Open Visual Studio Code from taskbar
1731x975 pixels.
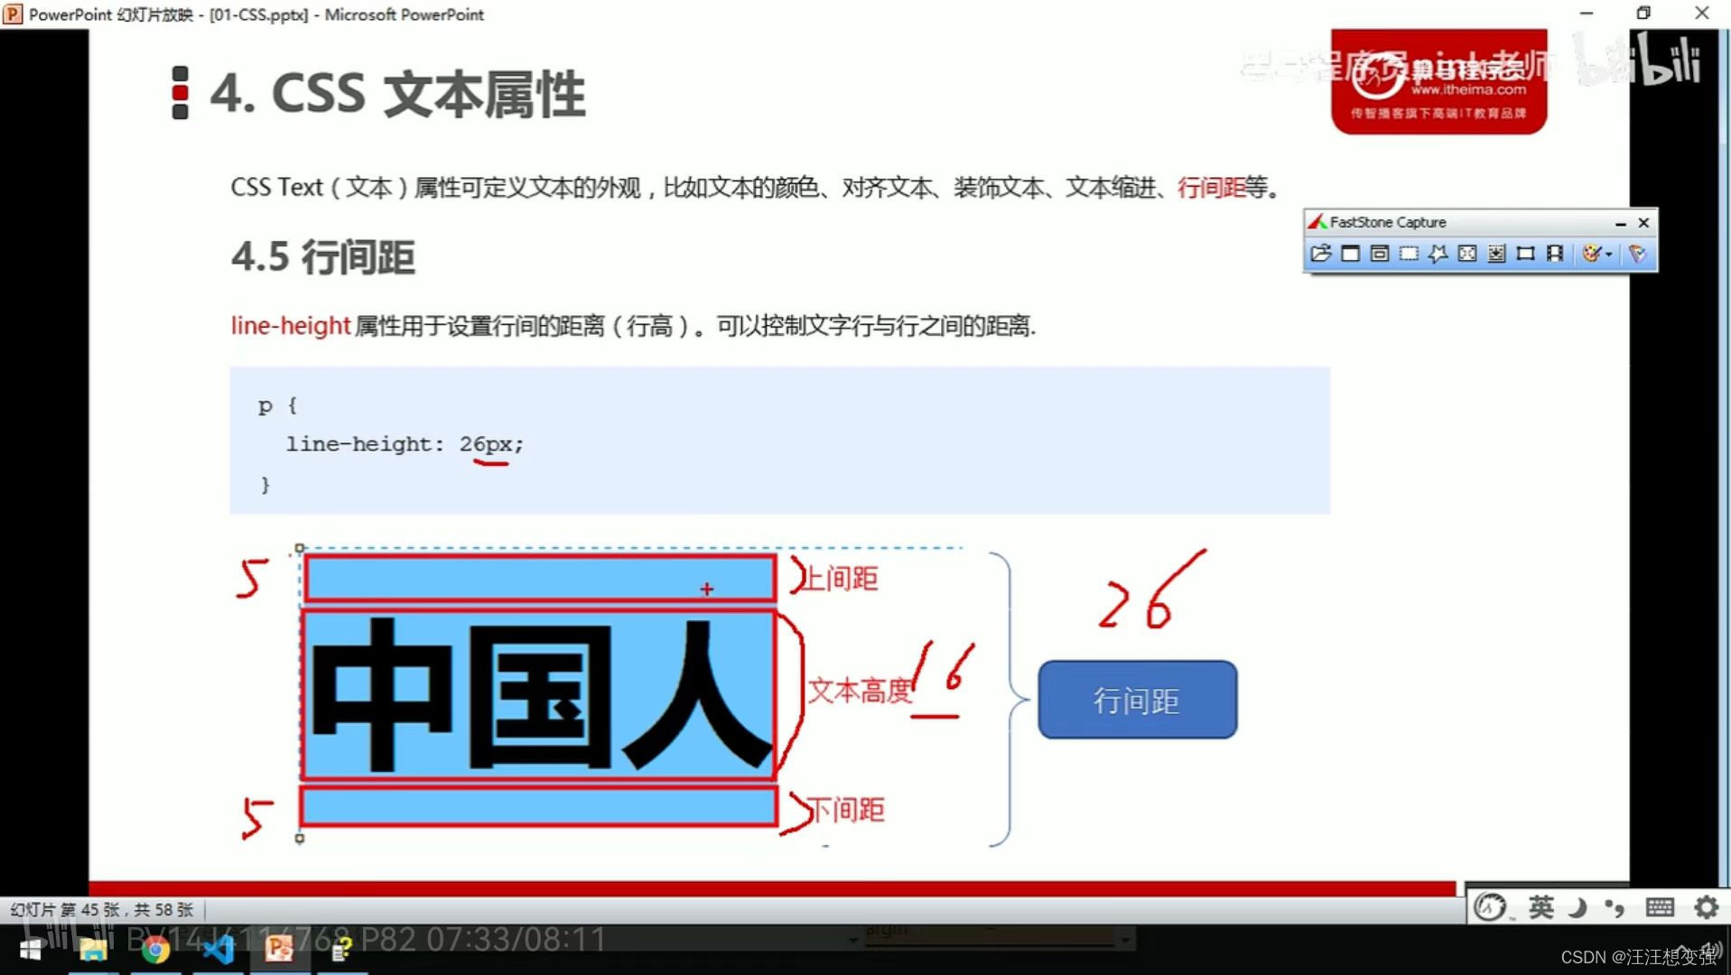point(218,950)
